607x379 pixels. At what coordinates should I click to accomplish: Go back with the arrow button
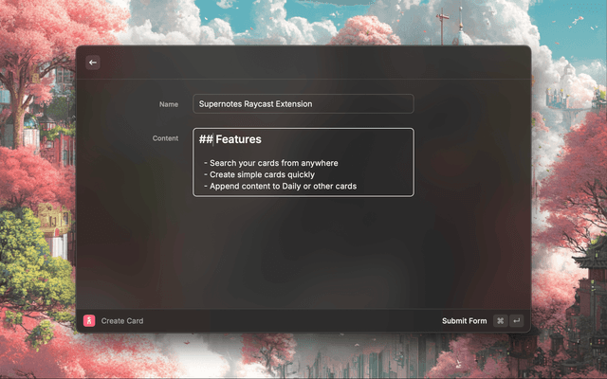(93, 63)
